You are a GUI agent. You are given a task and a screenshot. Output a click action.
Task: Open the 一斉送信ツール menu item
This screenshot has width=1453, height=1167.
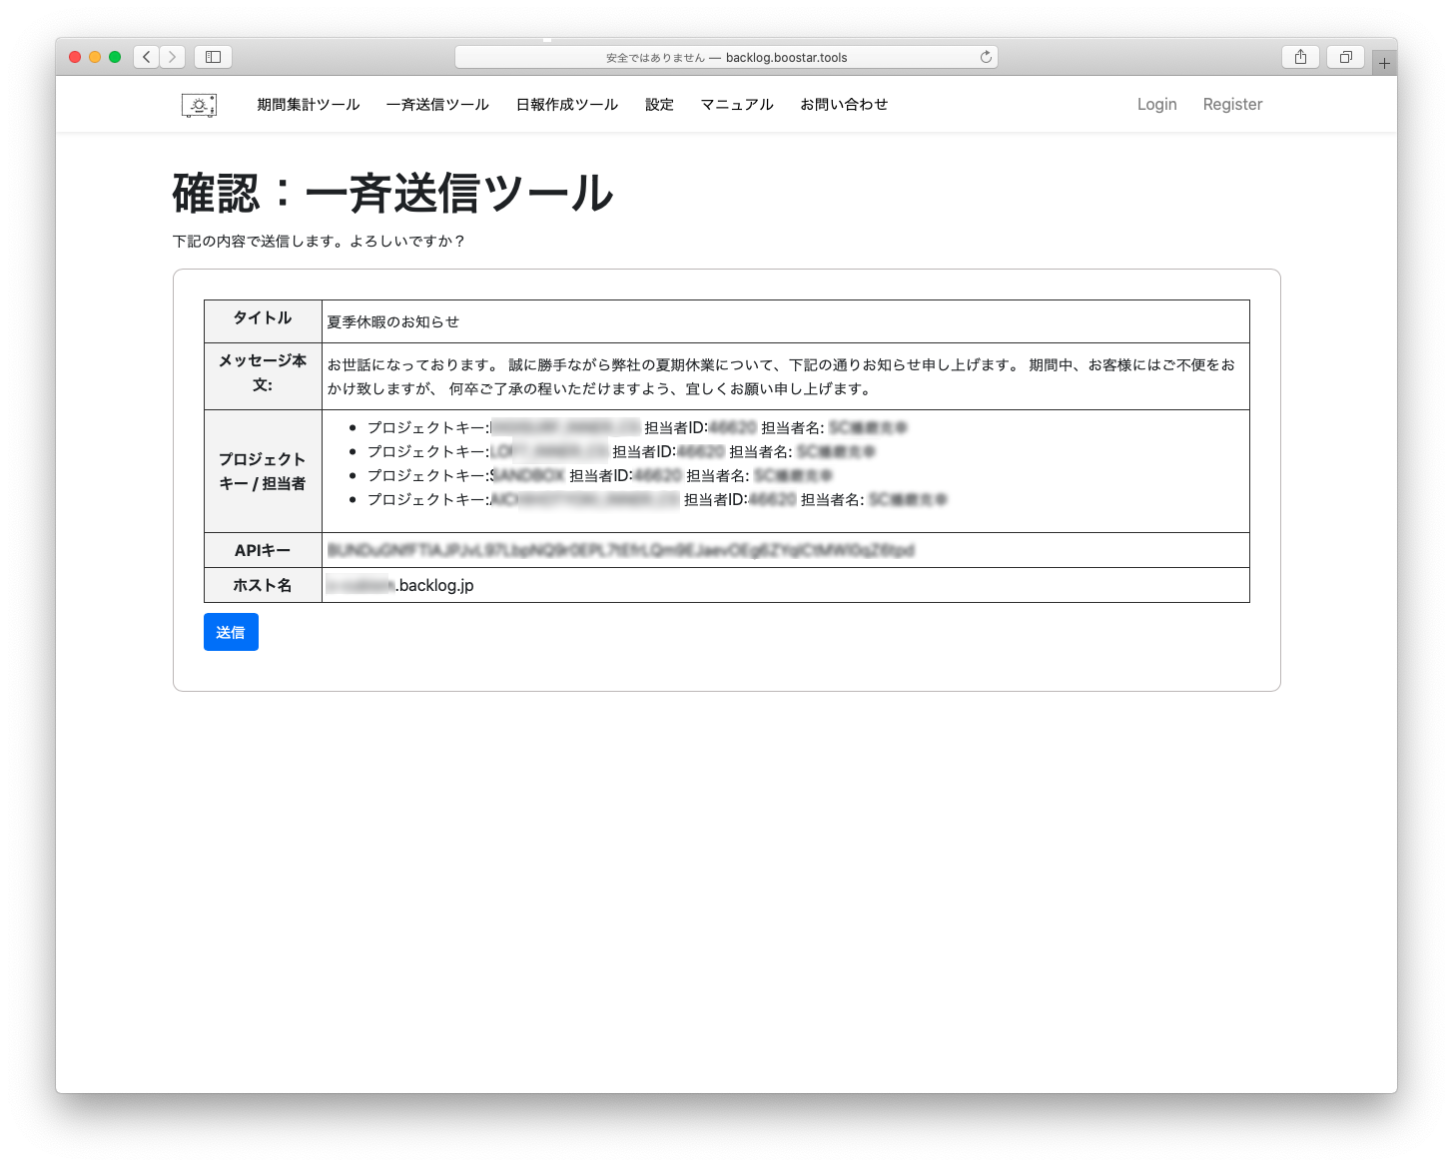point(437,105)
